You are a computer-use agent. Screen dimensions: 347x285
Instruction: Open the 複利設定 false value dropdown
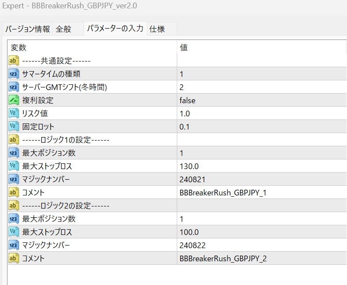262,100
